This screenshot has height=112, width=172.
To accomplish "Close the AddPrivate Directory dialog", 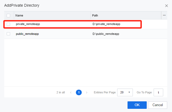I will pos(166,6).
